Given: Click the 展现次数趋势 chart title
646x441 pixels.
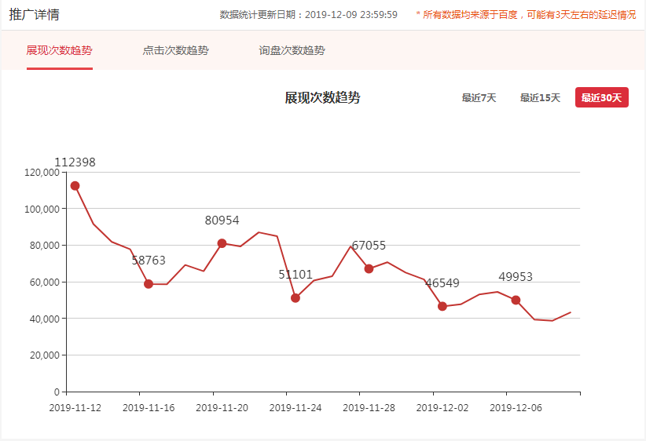Looking at the screenshot, I should click(322, 98).
